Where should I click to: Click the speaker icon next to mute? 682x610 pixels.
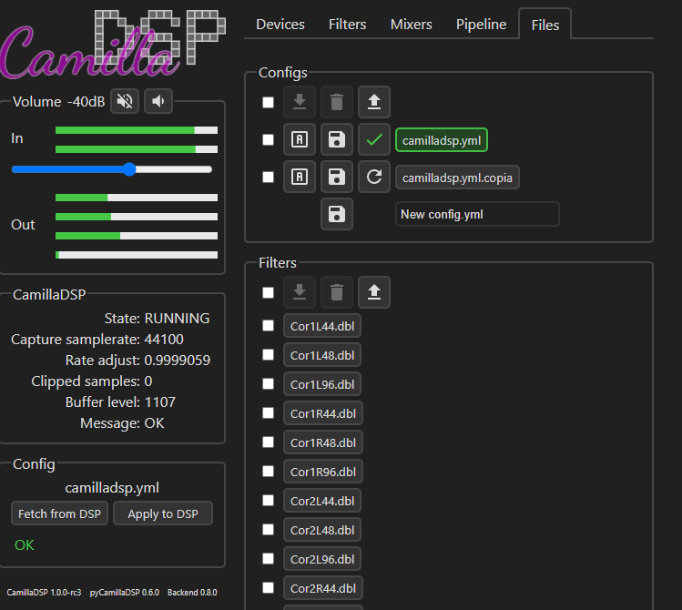point(158,101)
